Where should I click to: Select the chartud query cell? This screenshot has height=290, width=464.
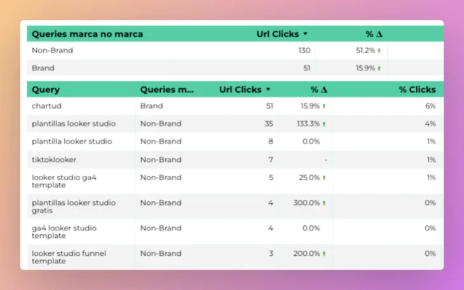point(46,106)
